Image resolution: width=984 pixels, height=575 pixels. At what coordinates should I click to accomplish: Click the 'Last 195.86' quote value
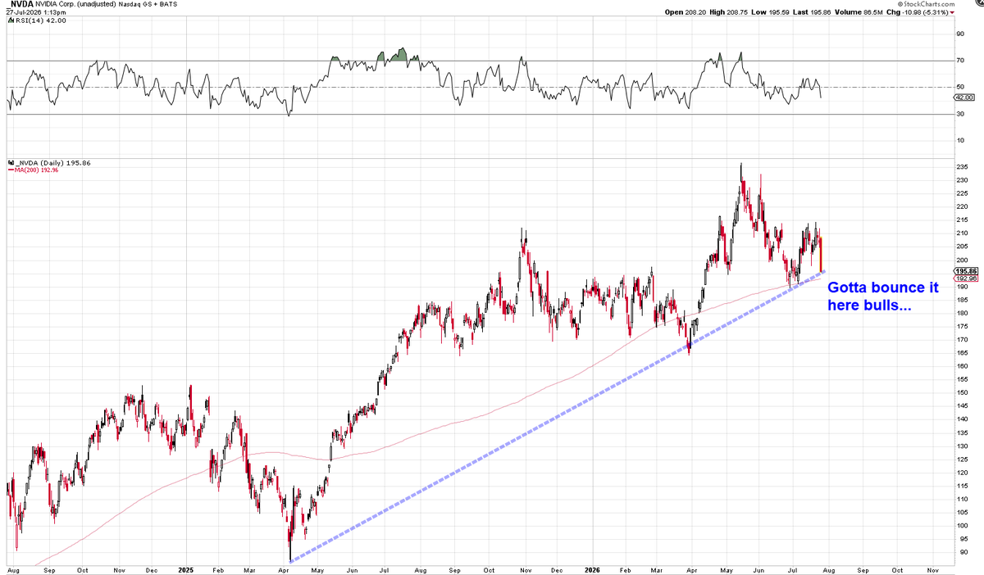[810, 13]
